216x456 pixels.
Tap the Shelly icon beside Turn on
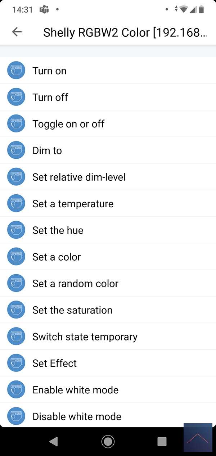point(16,71)
